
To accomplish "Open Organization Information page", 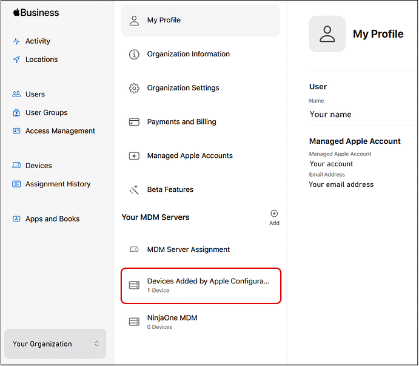I will (x=188, y=54).
